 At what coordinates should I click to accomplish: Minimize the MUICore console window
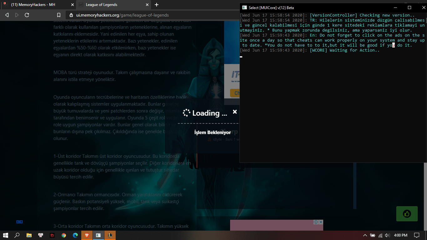[395, 7]
